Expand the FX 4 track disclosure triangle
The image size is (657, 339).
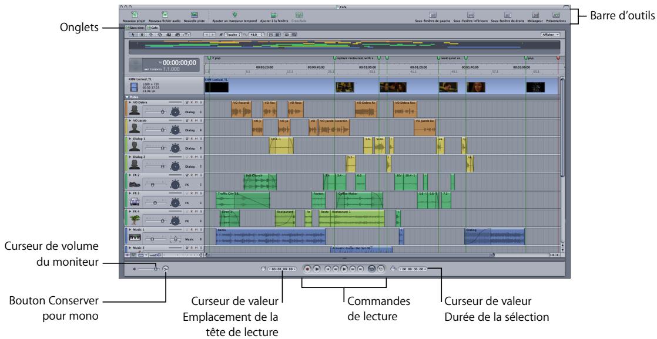[130, 211]
